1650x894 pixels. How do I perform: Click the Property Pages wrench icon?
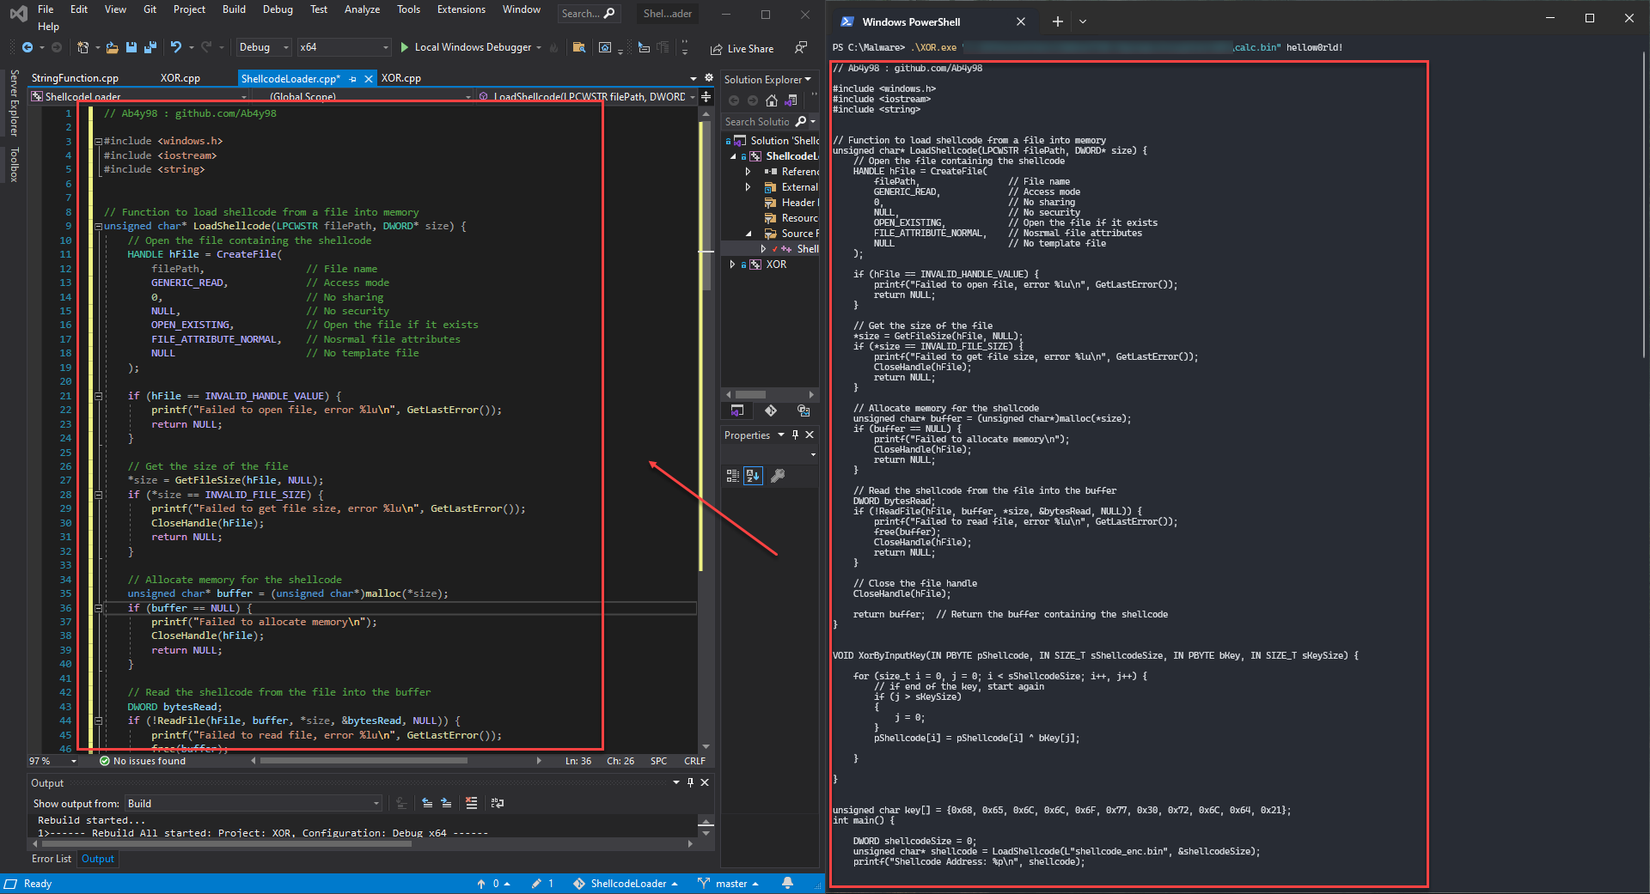(778, 475)
